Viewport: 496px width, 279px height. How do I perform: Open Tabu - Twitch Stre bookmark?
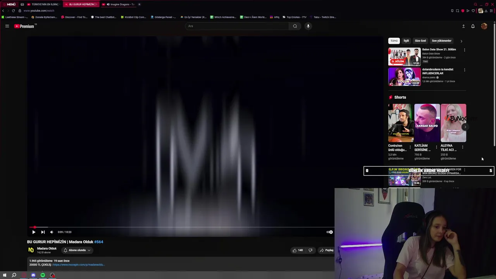tap(322, 17)
